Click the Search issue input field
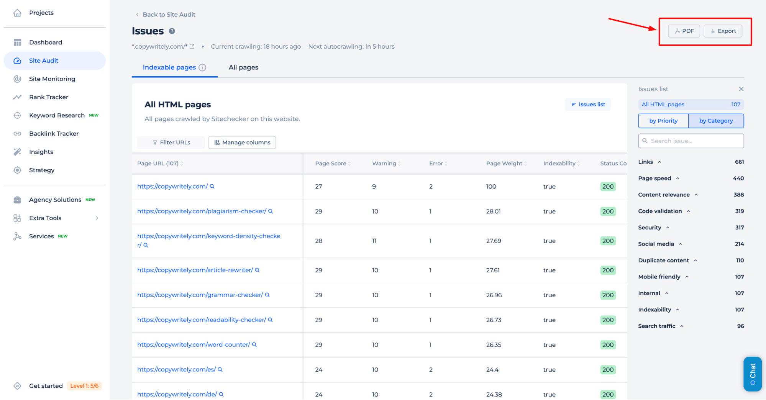This screenshot has height=400, width=766. click(691, 141)
